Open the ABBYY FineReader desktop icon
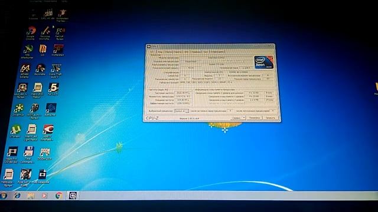 pos(47,132)
